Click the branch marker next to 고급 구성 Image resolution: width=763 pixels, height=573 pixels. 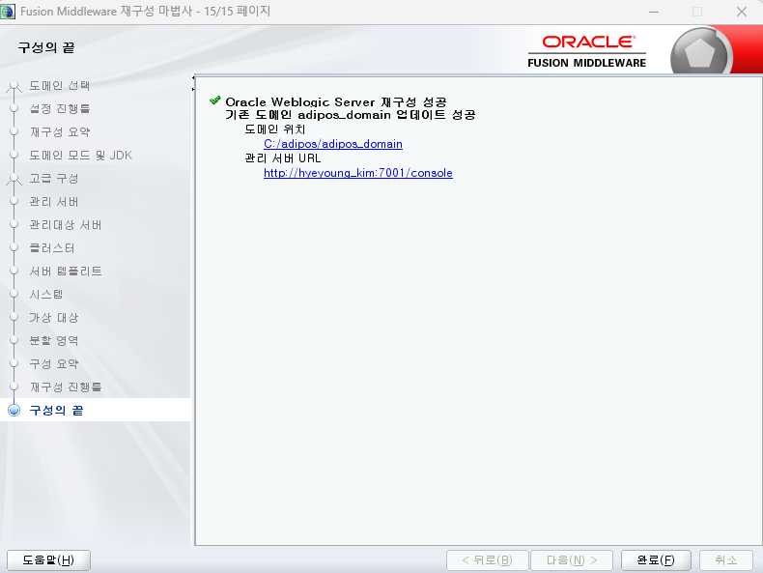click(14, 180)
